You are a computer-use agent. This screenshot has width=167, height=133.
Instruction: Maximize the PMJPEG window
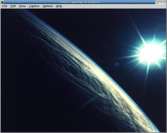pos(164,2)
